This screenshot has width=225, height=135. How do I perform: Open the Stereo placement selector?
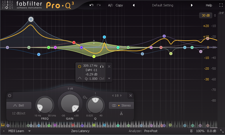(x=121, y=105)
